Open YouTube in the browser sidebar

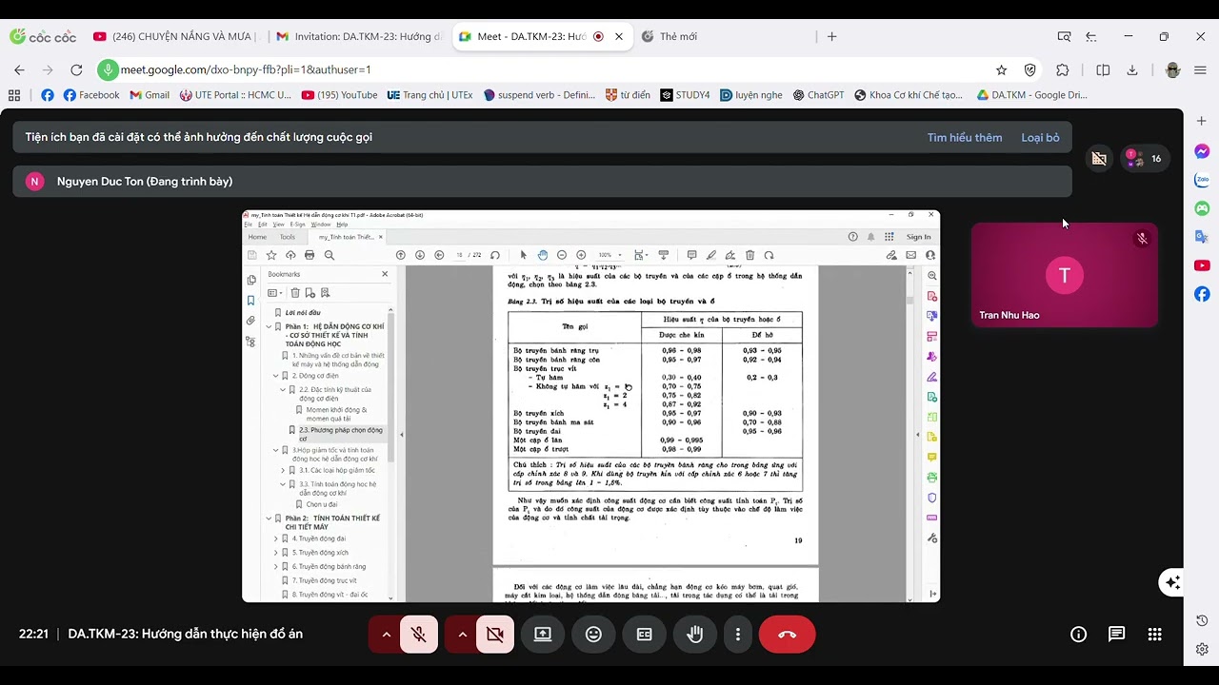(x=1202, y=265)
